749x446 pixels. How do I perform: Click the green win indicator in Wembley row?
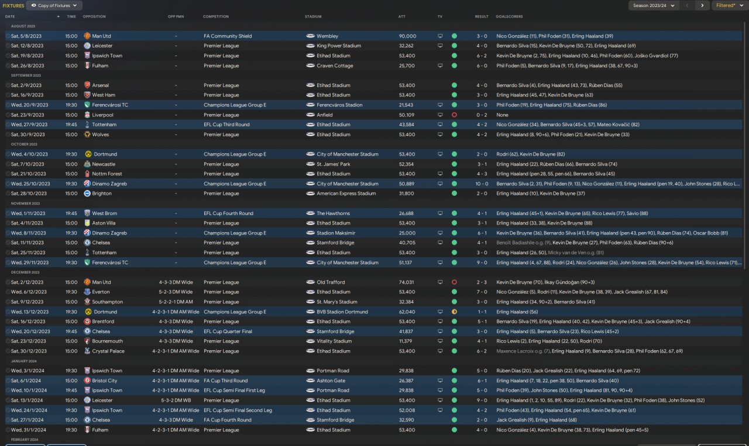pyautogui.click(x=454, y=36)
